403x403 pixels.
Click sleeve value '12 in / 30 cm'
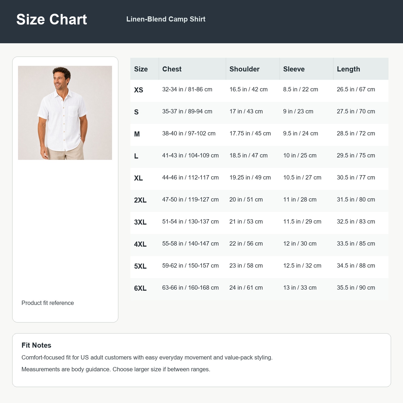[300, 244]
